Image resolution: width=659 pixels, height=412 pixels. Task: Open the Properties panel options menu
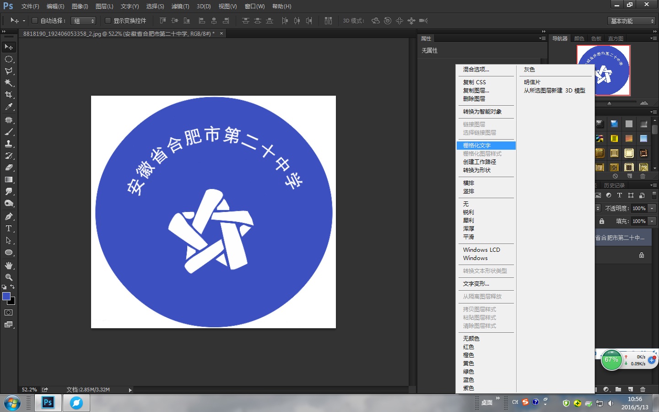click(x=542, y=38)
